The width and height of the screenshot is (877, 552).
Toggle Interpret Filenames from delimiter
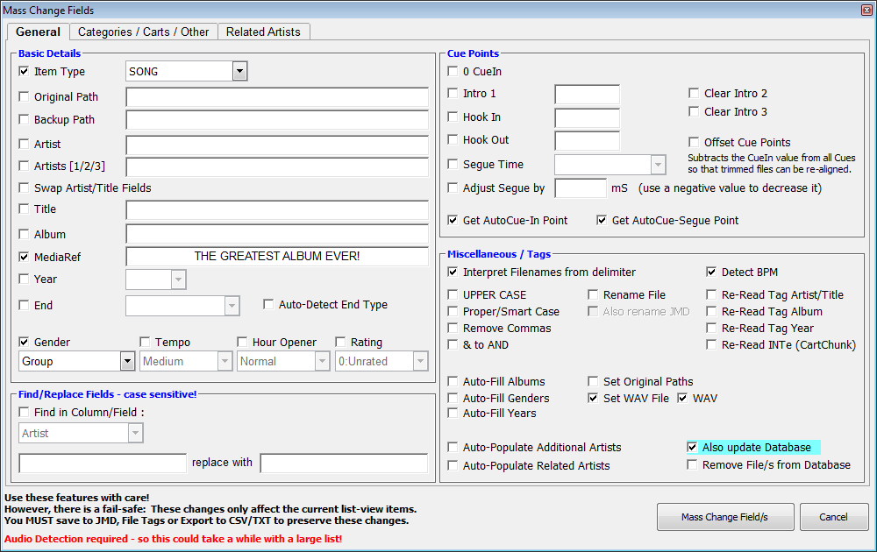tap(453, 272)
